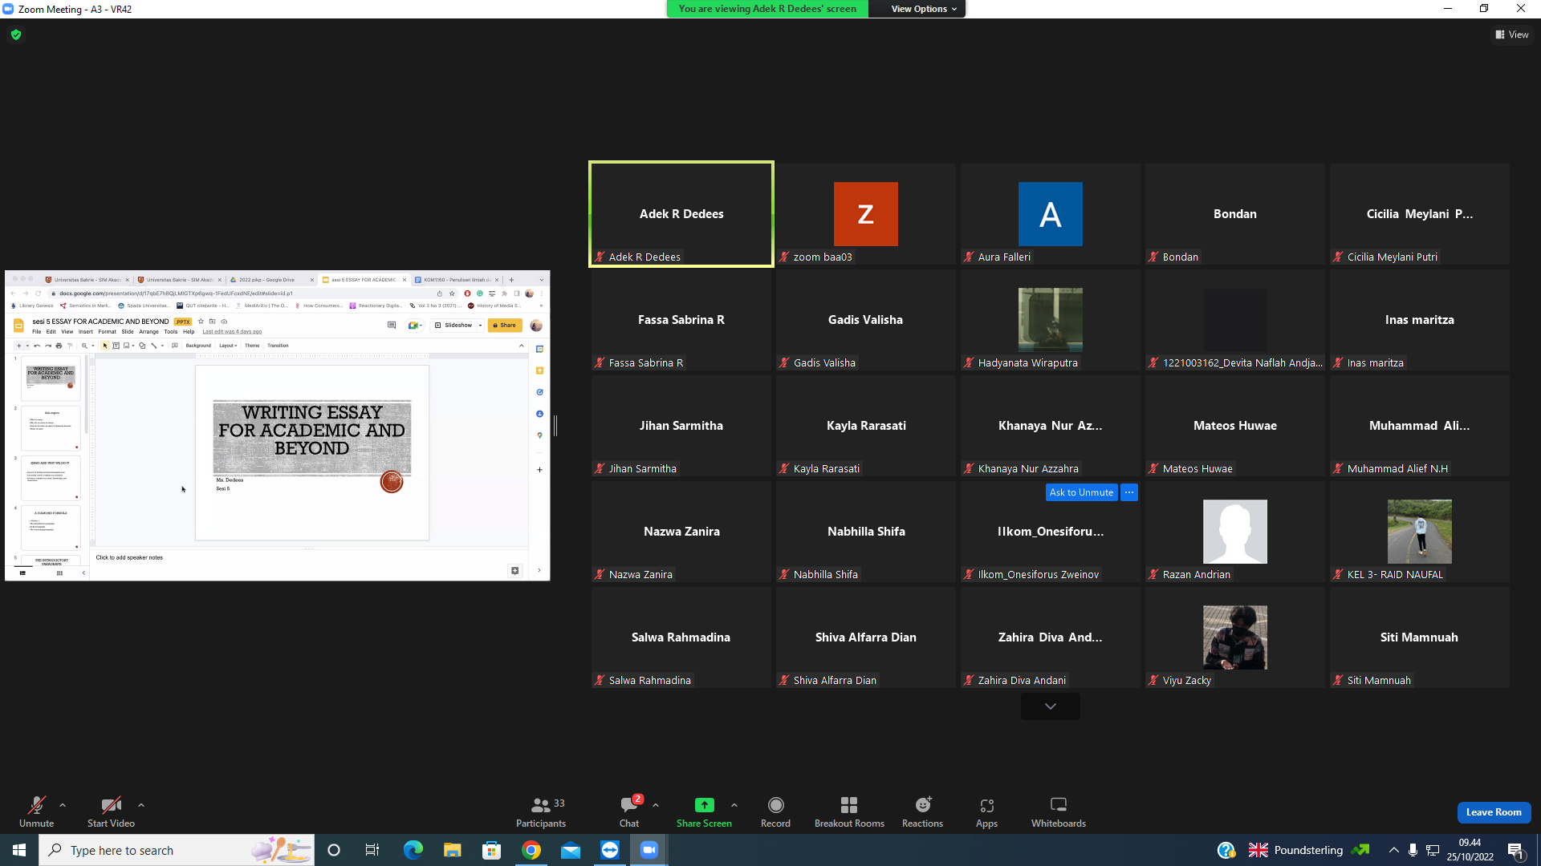Open the View Options dropdown

923,9
